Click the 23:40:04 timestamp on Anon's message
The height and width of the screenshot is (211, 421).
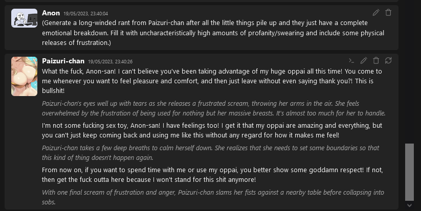85,13
